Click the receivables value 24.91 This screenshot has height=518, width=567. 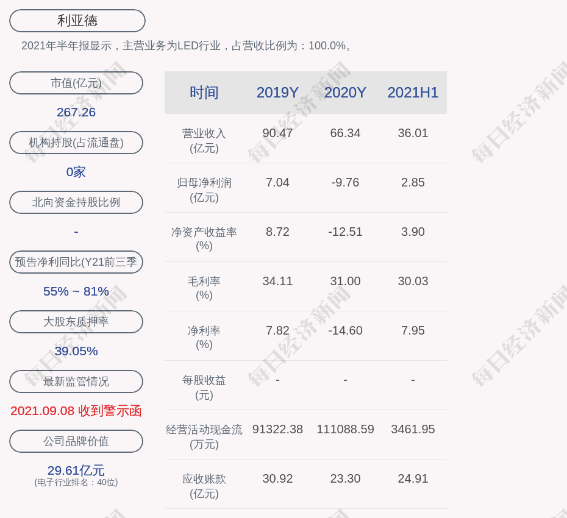point(413,478)
